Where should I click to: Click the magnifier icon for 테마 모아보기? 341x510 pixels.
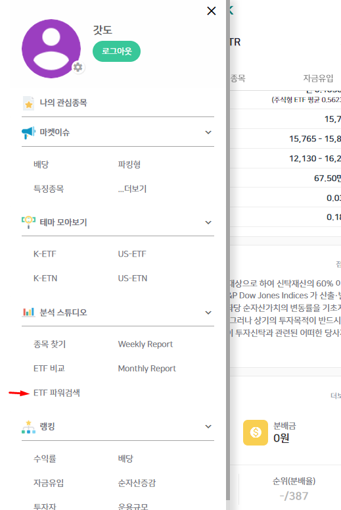[x=28, y=222]
